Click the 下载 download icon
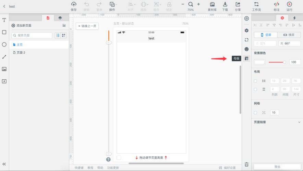The image size is (303, 171). tap(225, 4)
